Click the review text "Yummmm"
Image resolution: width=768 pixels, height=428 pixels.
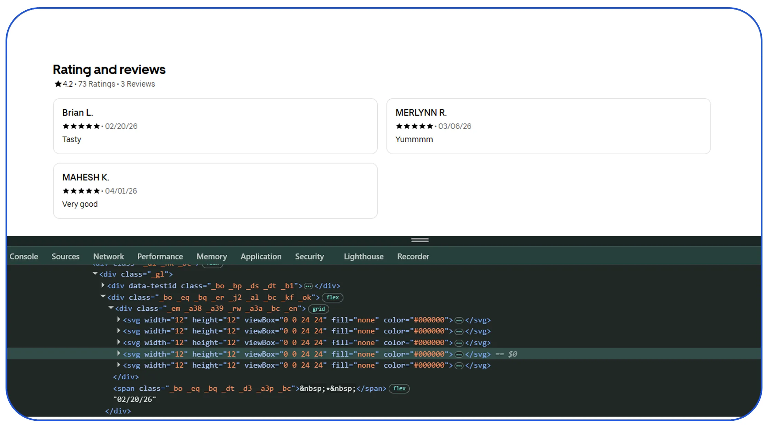[414, 139]
